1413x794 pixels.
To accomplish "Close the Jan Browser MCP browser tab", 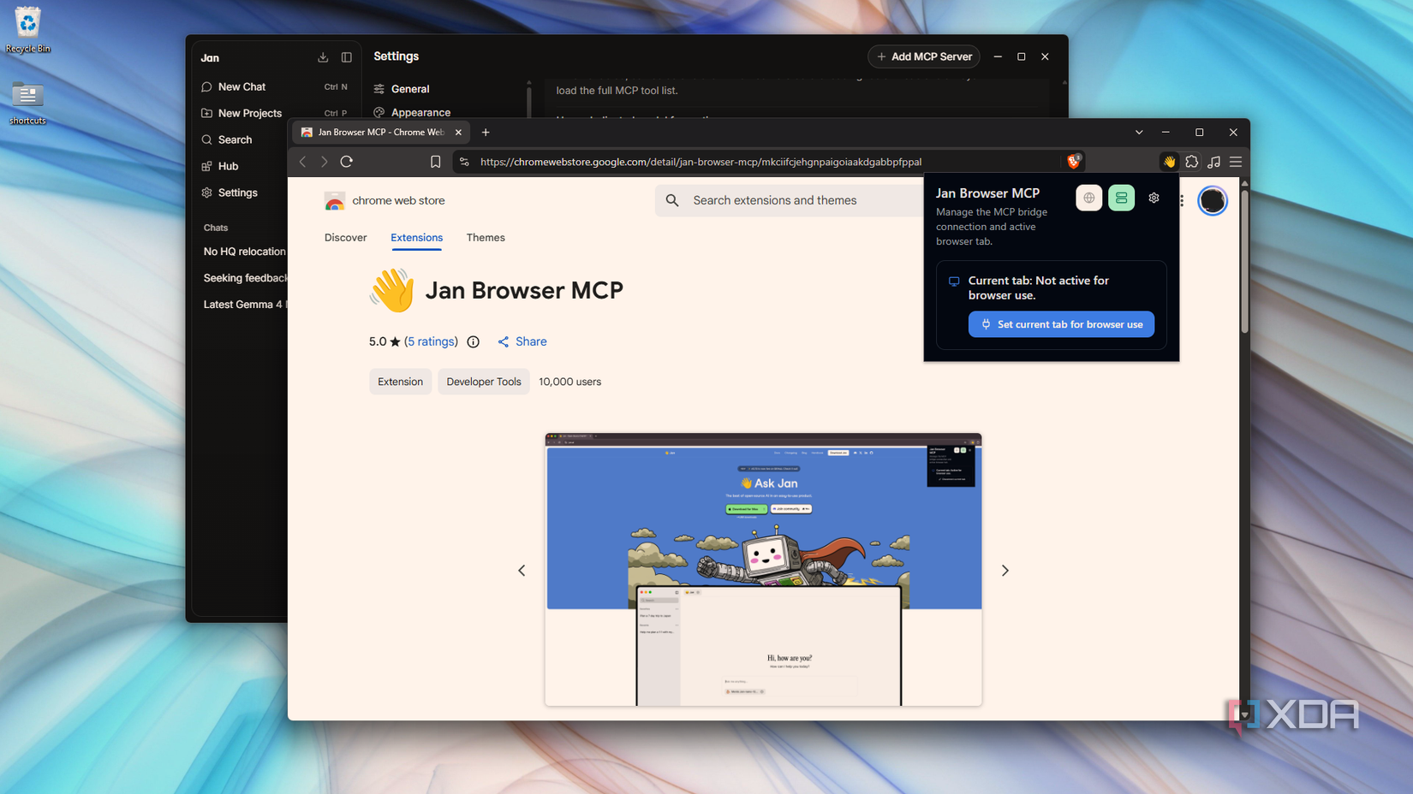I will (x=458, y=133).
